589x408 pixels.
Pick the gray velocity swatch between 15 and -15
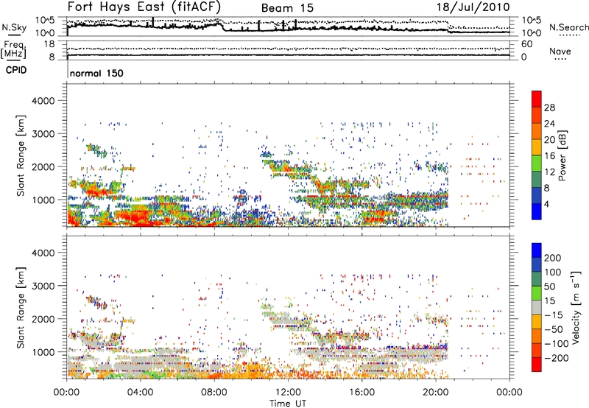pyautogui.click(x=537, y=307)
